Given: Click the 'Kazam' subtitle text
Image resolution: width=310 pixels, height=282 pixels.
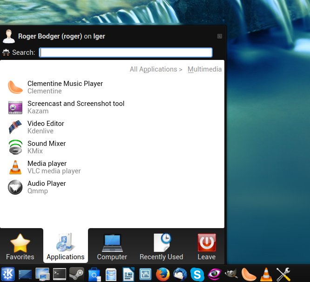Looking at the screenshot, I should [x=38, y=111].
